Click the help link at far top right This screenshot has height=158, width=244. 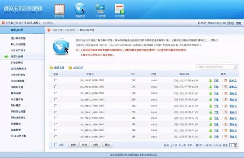click(x=239, y=23)
